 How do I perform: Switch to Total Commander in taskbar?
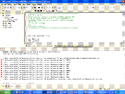coord(35,92)
